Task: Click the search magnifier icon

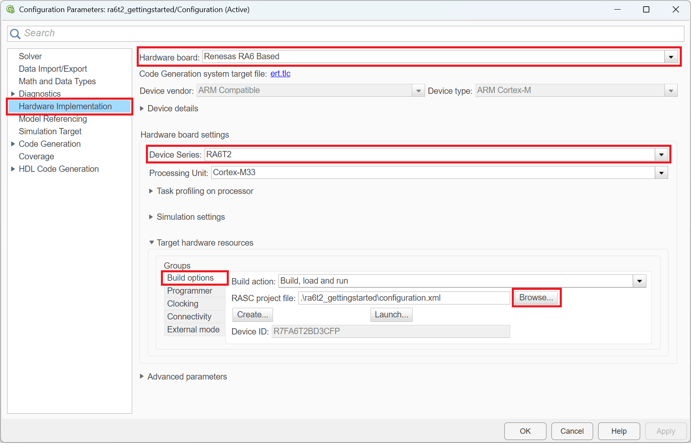Action: pyautogui.click(x=15, y=34)
